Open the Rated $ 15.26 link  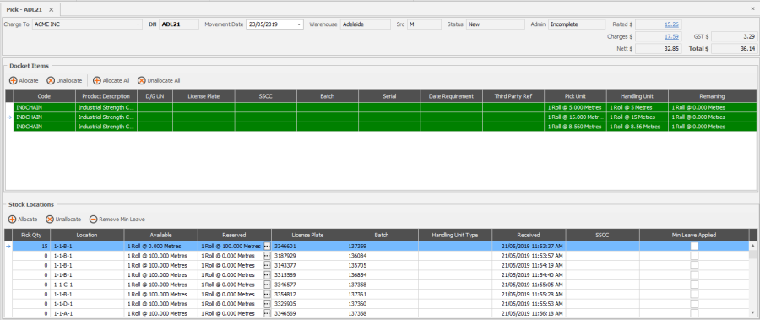(x=671, y=24)
